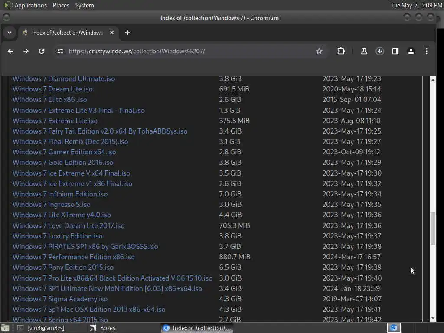Click the vertical scrollbar thumb

pos(433,228)
